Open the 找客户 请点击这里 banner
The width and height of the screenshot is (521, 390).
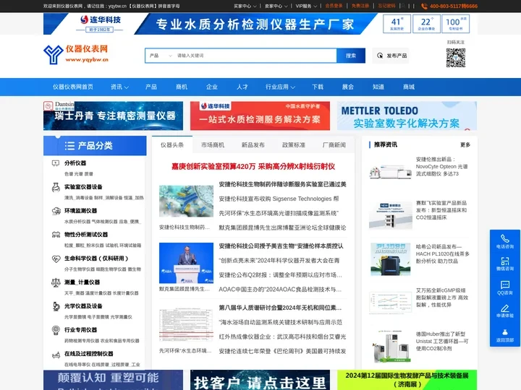point(260,380)
